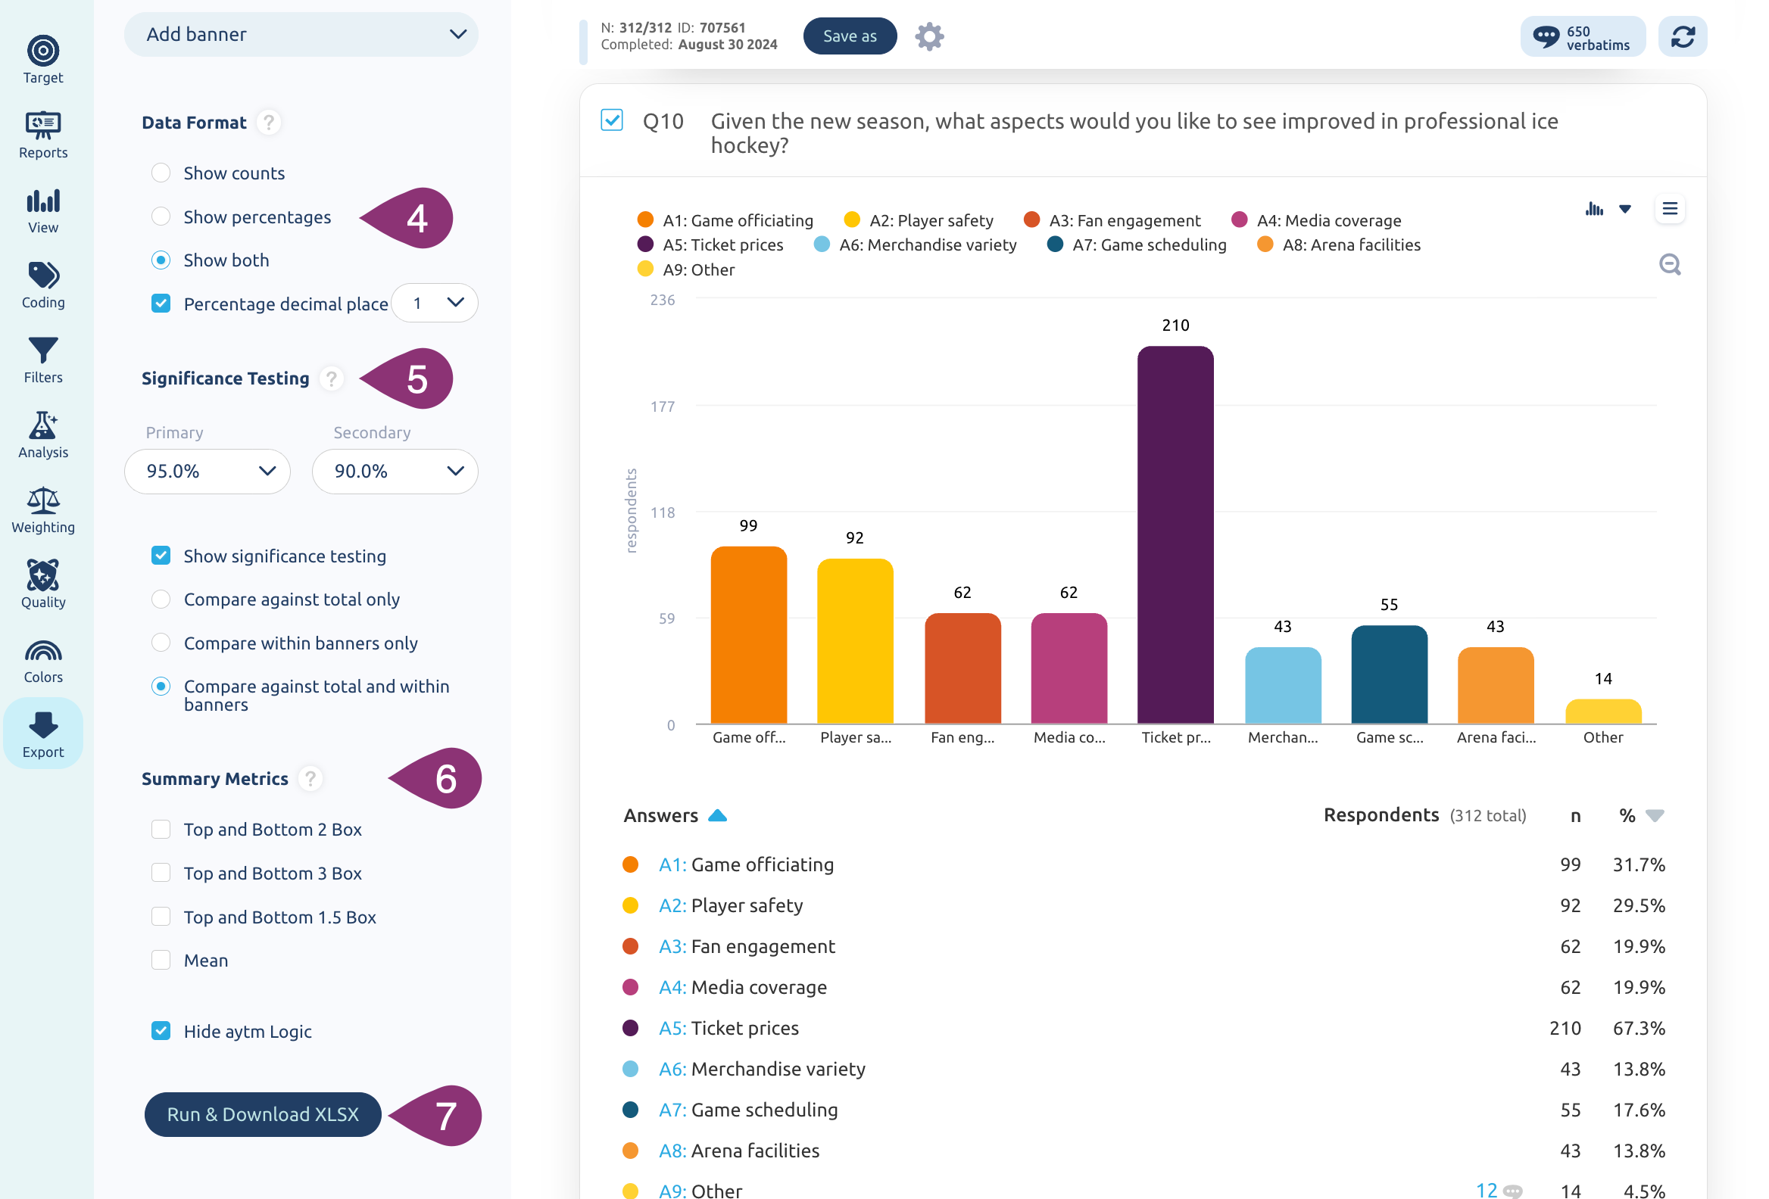Uncheck the Hide aytm Logic checkbox

pyautogui.click(x=161, y=1031)
